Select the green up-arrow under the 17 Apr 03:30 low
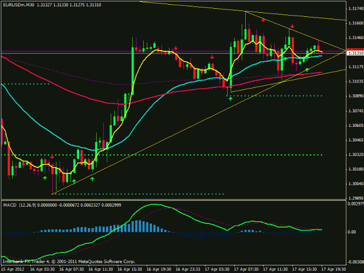This screenshot has height=273, width=364. (231, 99)
